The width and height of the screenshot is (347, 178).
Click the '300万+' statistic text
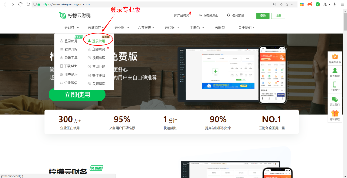click(70, 120)
